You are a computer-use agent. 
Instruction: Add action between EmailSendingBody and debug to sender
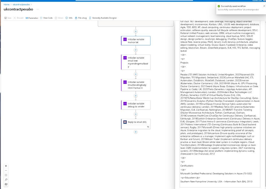136,96
